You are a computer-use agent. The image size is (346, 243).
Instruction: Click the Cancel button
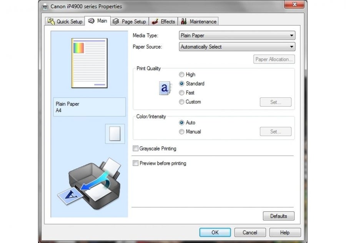250,232
